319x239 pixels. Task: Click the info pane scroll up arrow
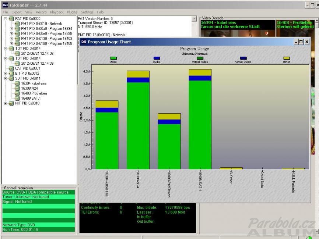click(194, 19)
